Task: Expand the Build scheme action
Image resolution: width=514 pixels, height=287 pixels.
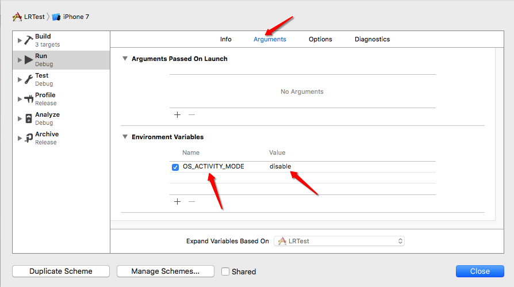Action: tap(20, 40)
